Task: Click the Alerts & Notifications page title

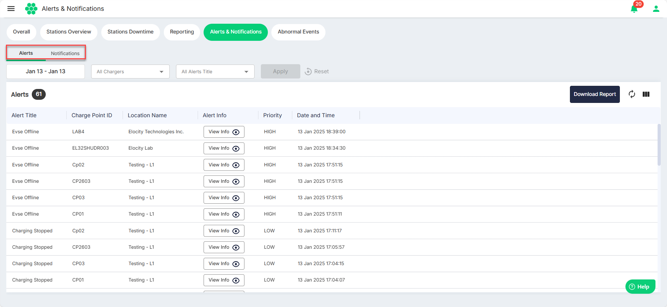Action: coord(73,9)
